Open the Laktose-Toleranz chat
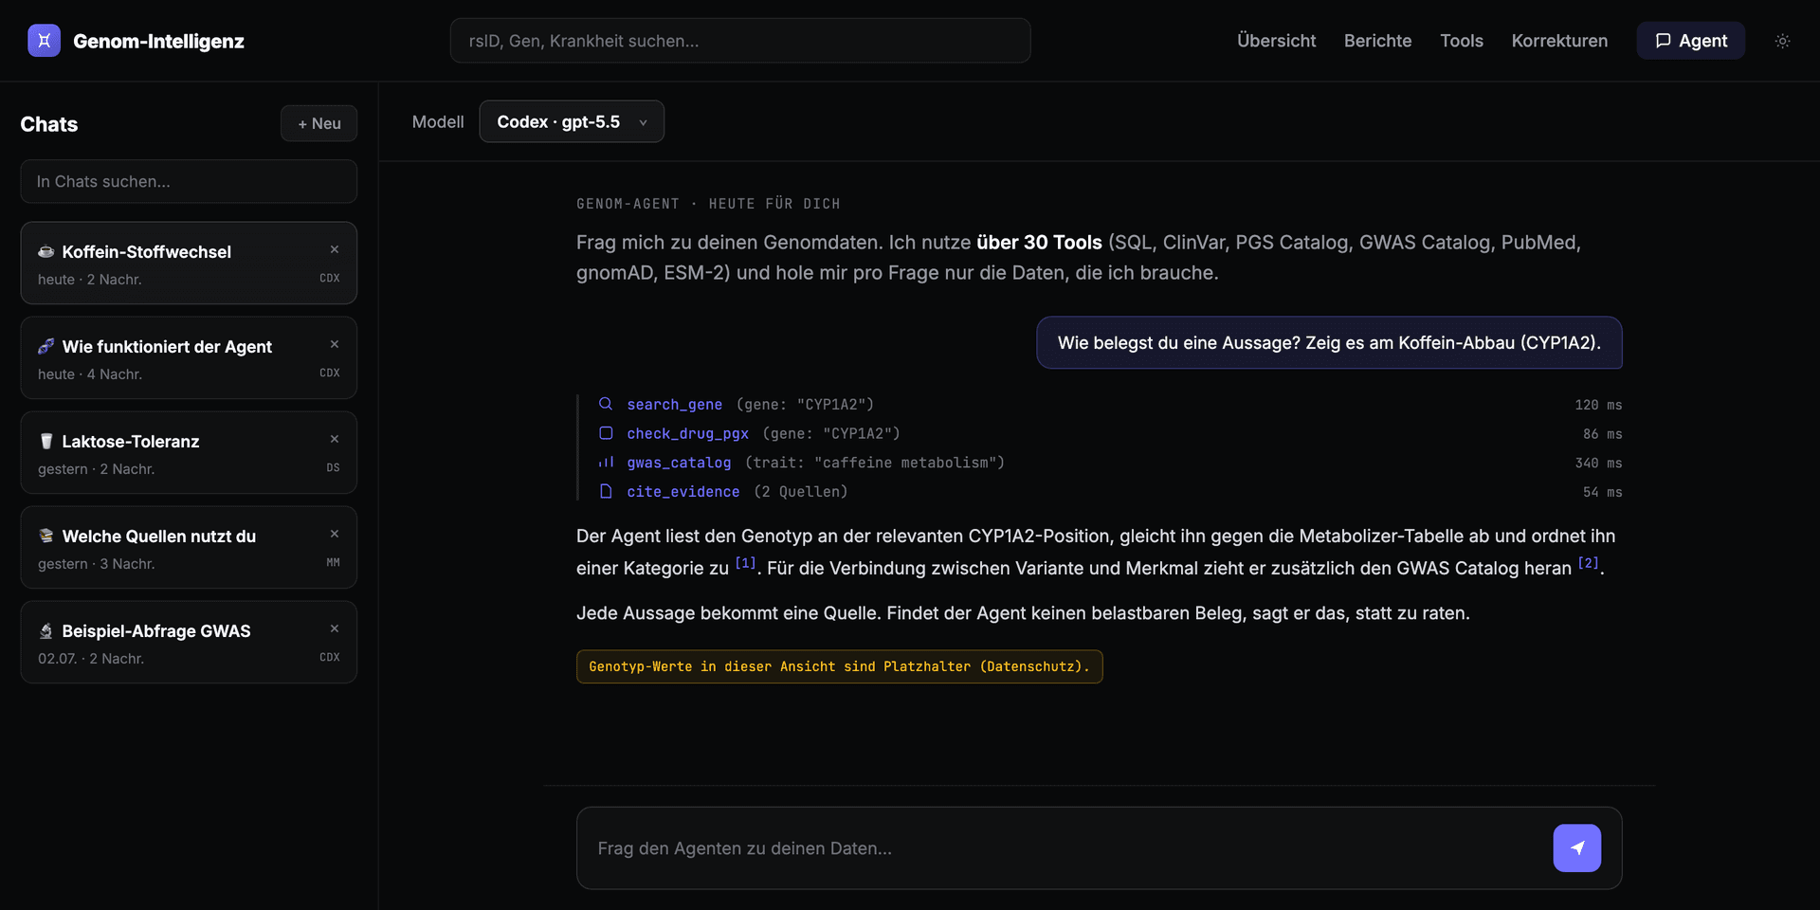Screen dimensions: 1820x910 coord(189,452)
